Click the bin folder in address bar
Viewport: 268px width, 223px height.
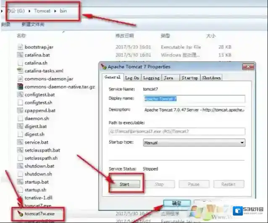click(x=63, y=10)
